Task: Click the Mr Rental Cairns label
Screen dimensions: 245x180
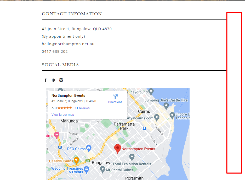Action: click(x=119, y=170)
